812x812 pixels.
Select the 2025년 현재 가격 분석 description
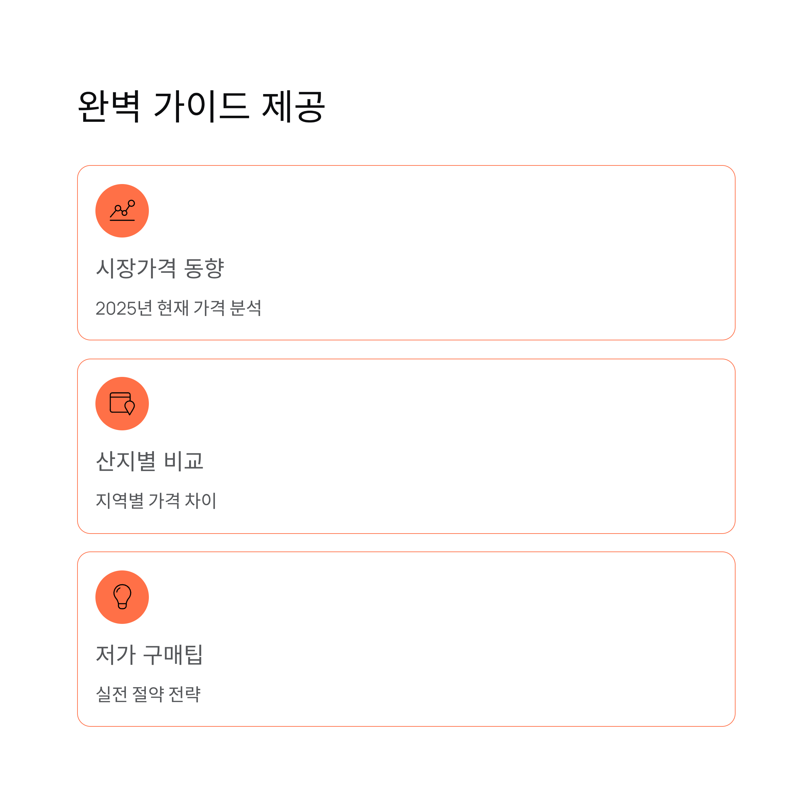178,308
